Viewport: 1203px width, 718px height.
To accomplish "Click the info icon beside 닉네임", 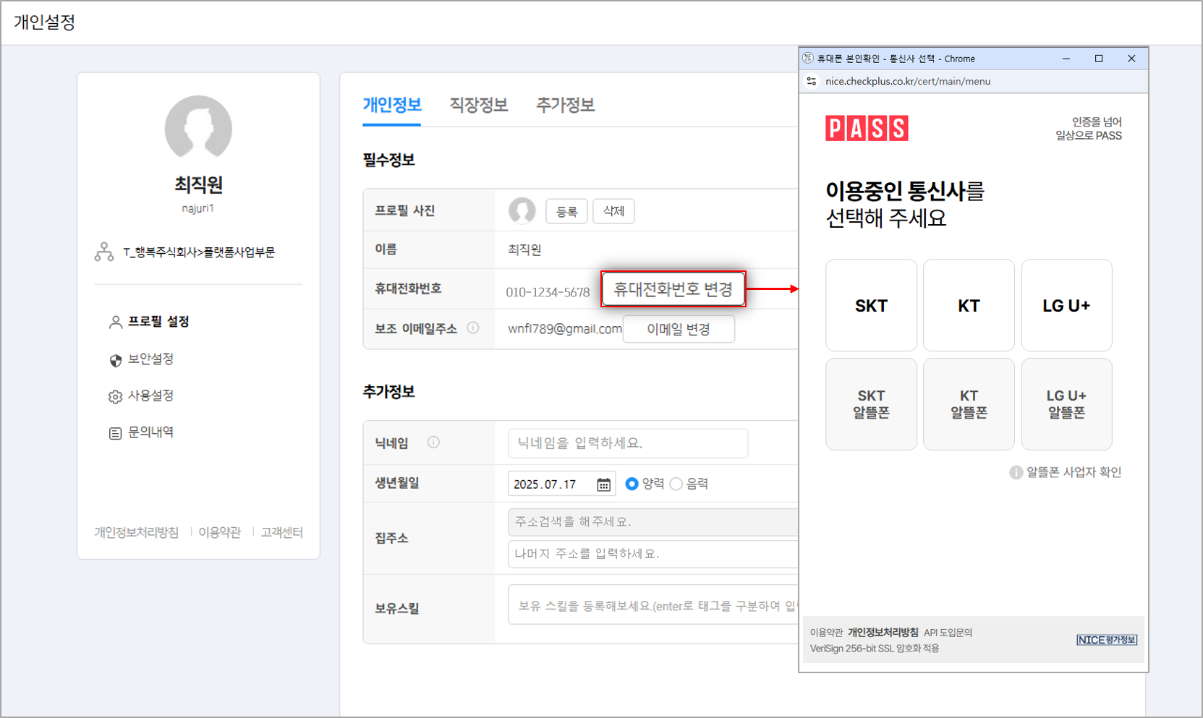I will [434, 443].
